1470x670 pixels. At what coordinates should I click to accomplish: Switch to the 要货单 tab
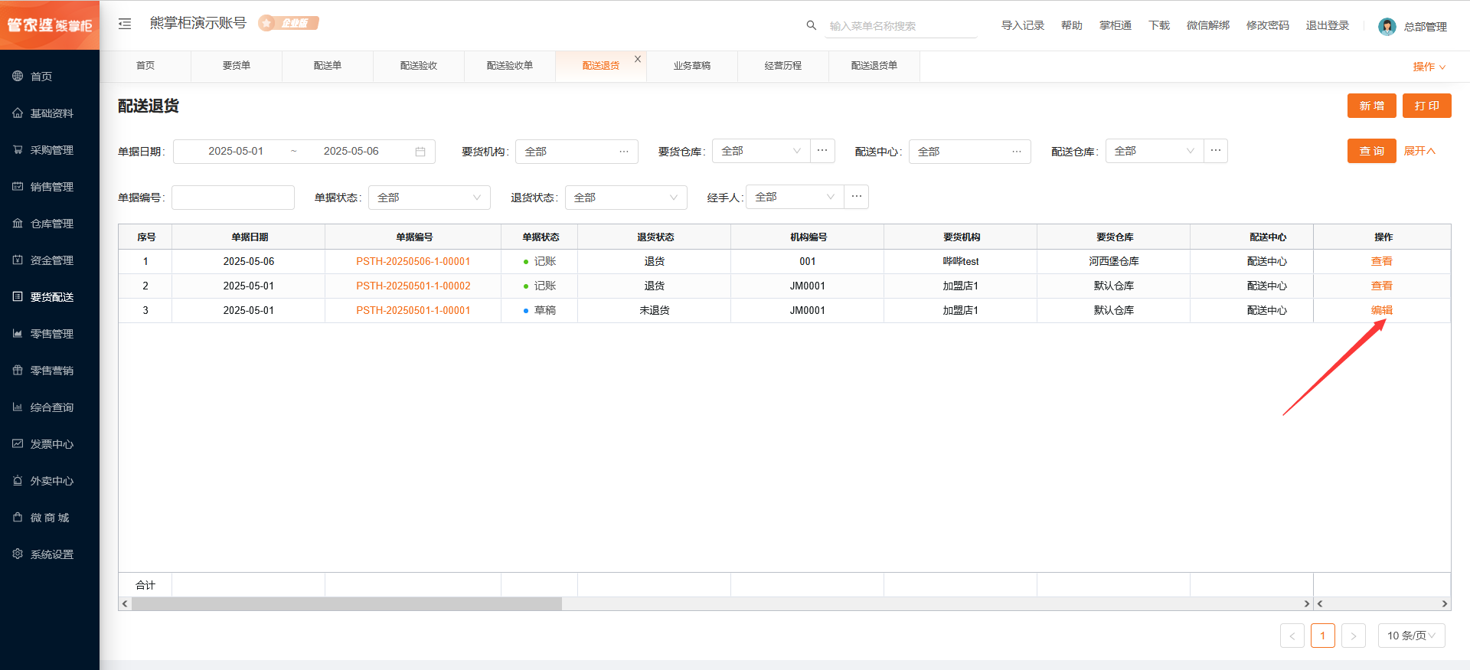click(x=237, y=66)
